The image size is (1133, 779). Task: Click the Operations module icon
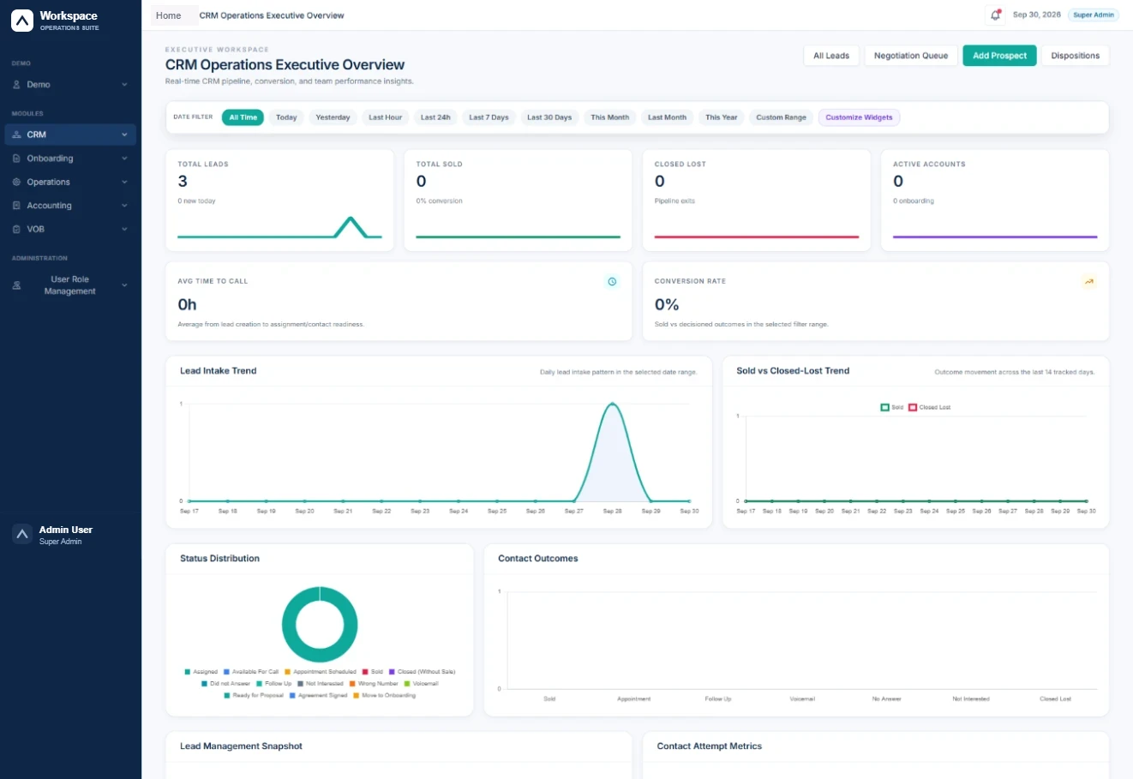click(17, 183)
